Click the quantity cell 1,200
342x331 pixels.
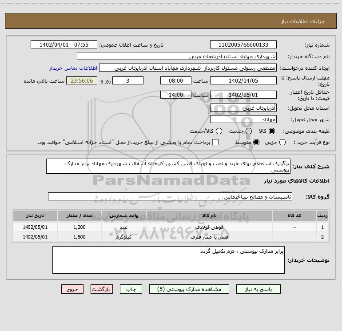(80, 227)
